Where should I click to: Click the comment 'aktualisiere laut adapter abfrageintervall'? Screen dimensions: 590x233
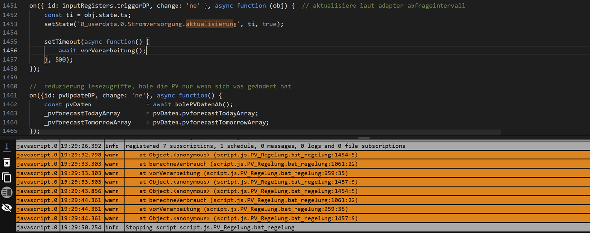[388, 5]
